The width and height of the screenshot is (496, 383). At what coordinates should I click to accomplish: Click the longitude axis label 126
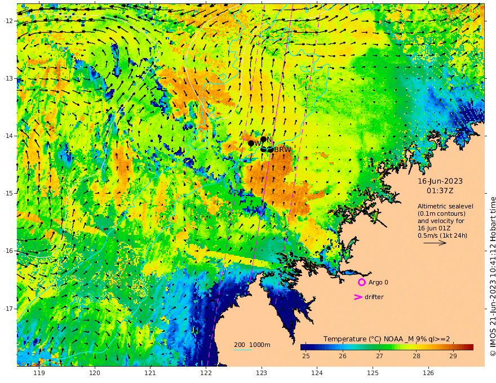428,373
